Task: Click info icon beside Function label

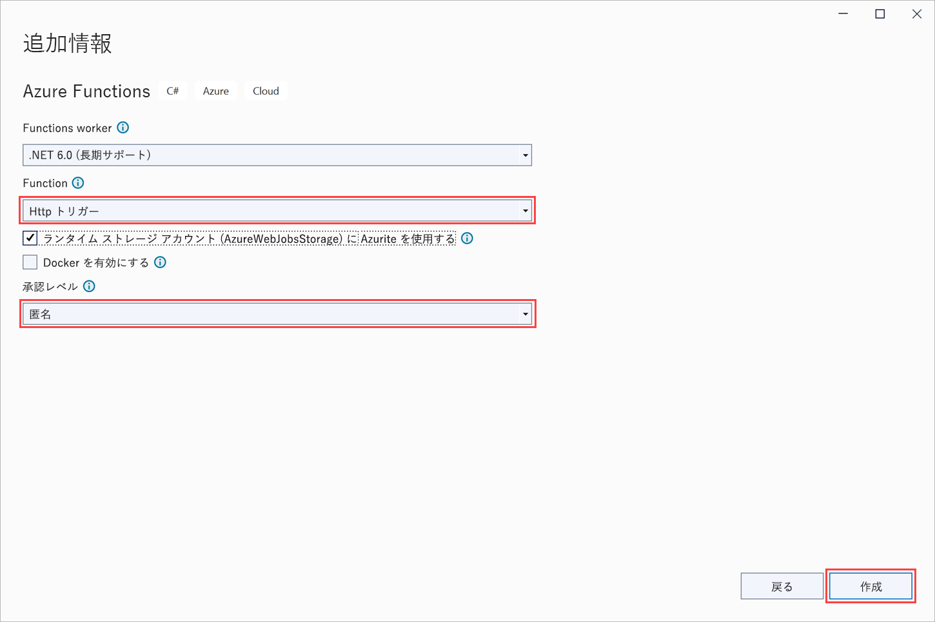Action: 78,183
